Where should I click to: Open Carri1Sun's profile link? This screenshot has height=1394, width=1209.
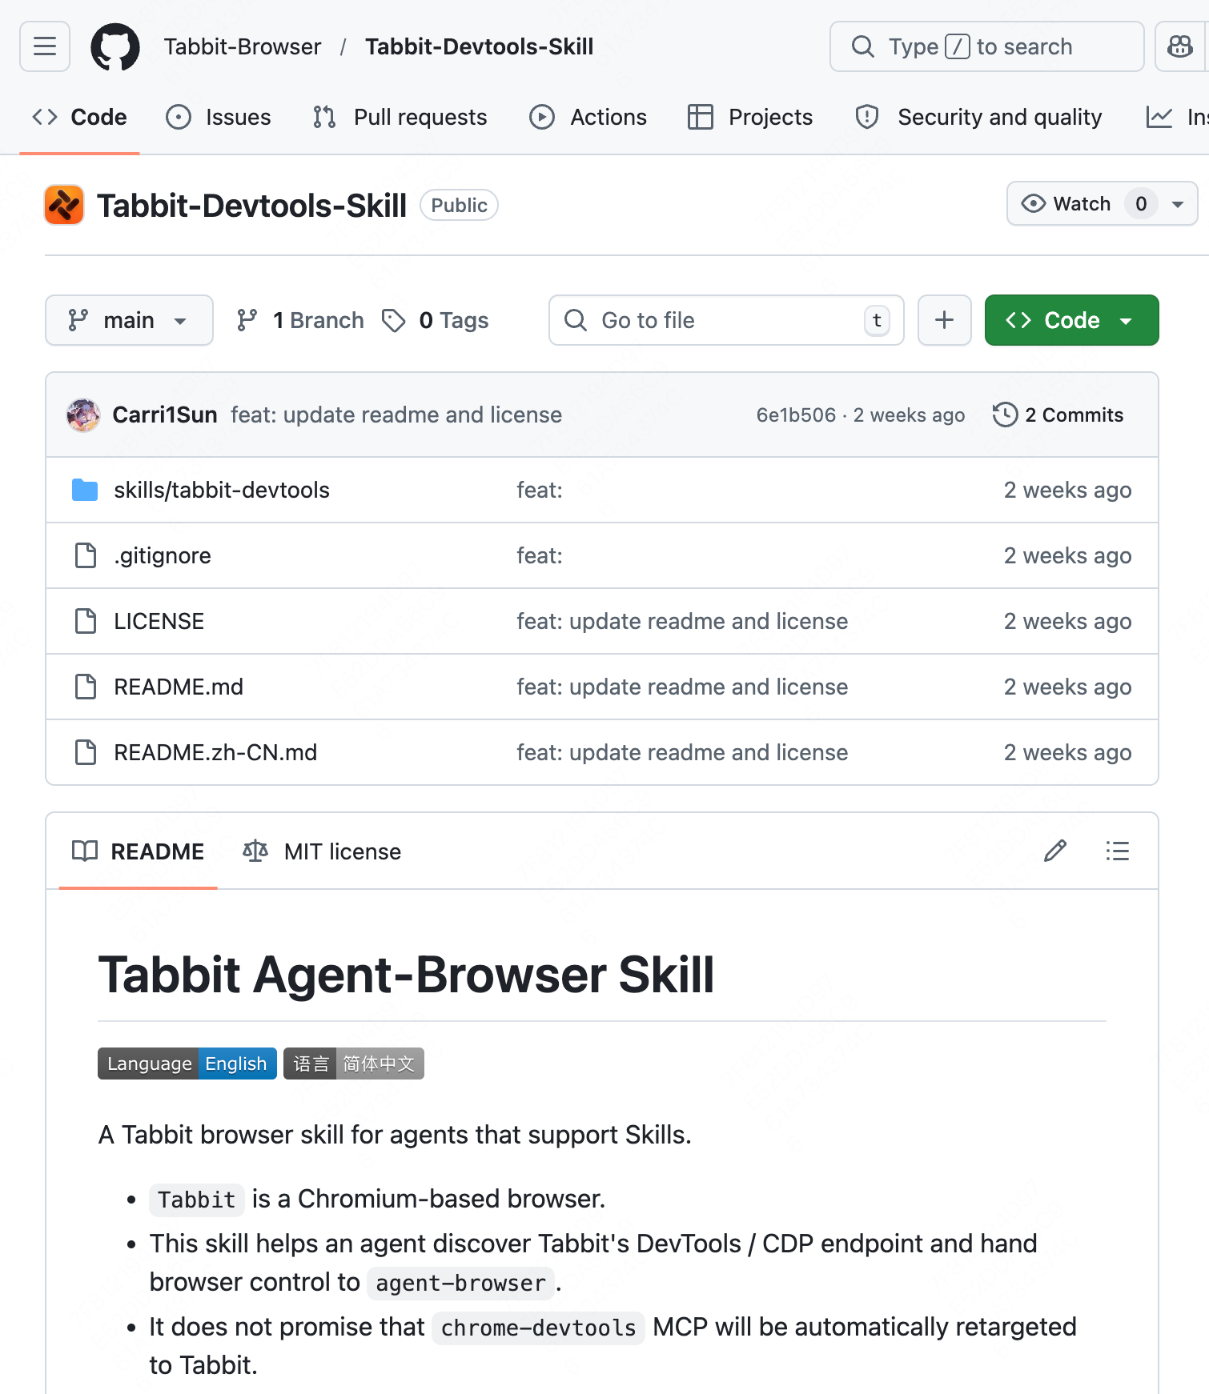[165, 415]
